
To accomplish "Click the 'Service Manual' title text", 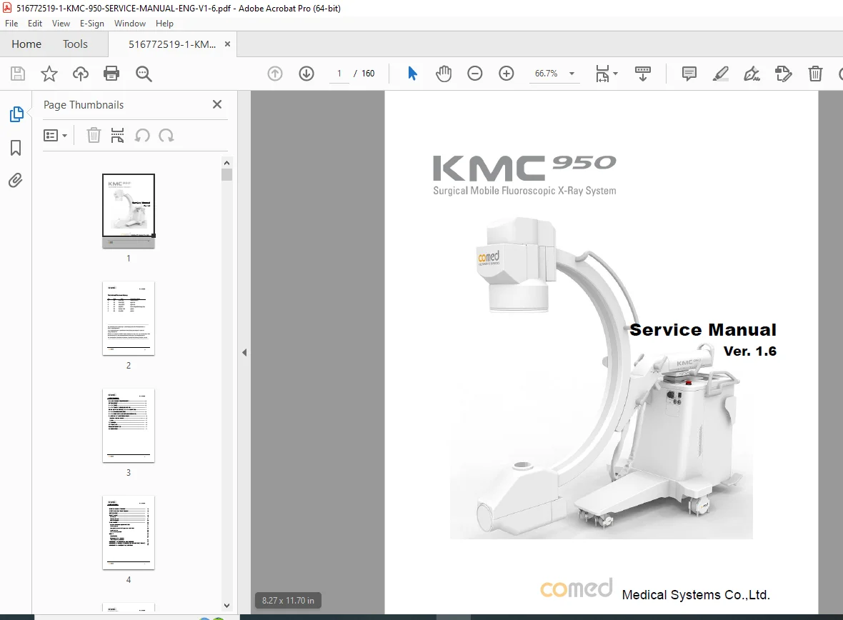I will click(703, 329).
